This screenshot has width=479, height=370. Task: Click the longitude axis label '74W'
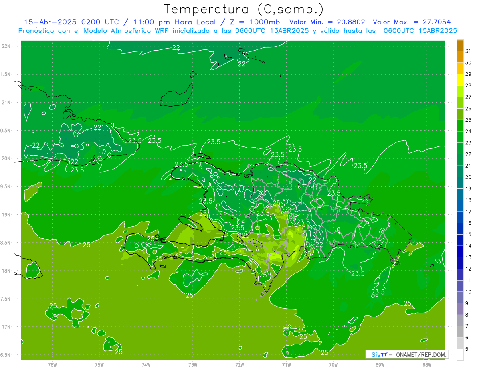pos(146,365)
